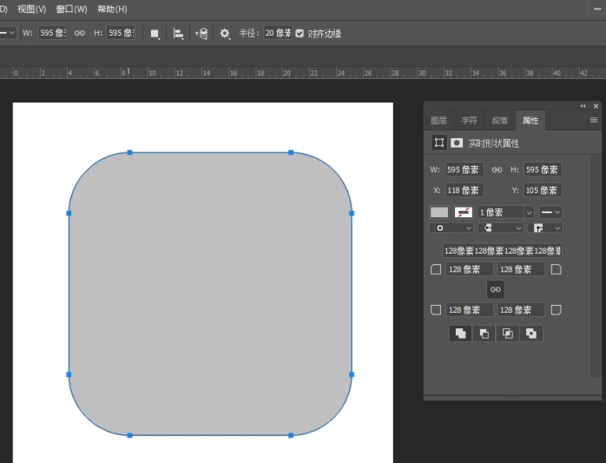The width and height of the screenshot is (606, 463).
Task: Expand the stroke alignment dropdown
Action: coord(451,228)
